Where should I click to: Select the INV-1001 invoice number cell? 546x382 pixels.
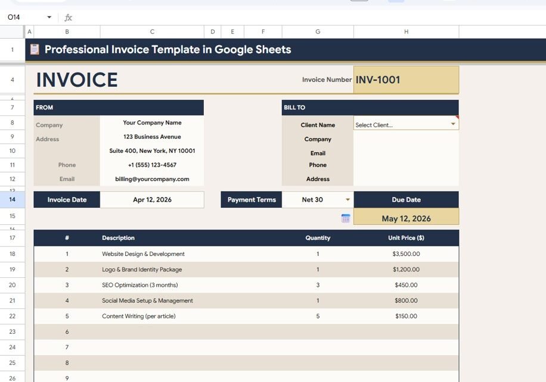(406, 80)
